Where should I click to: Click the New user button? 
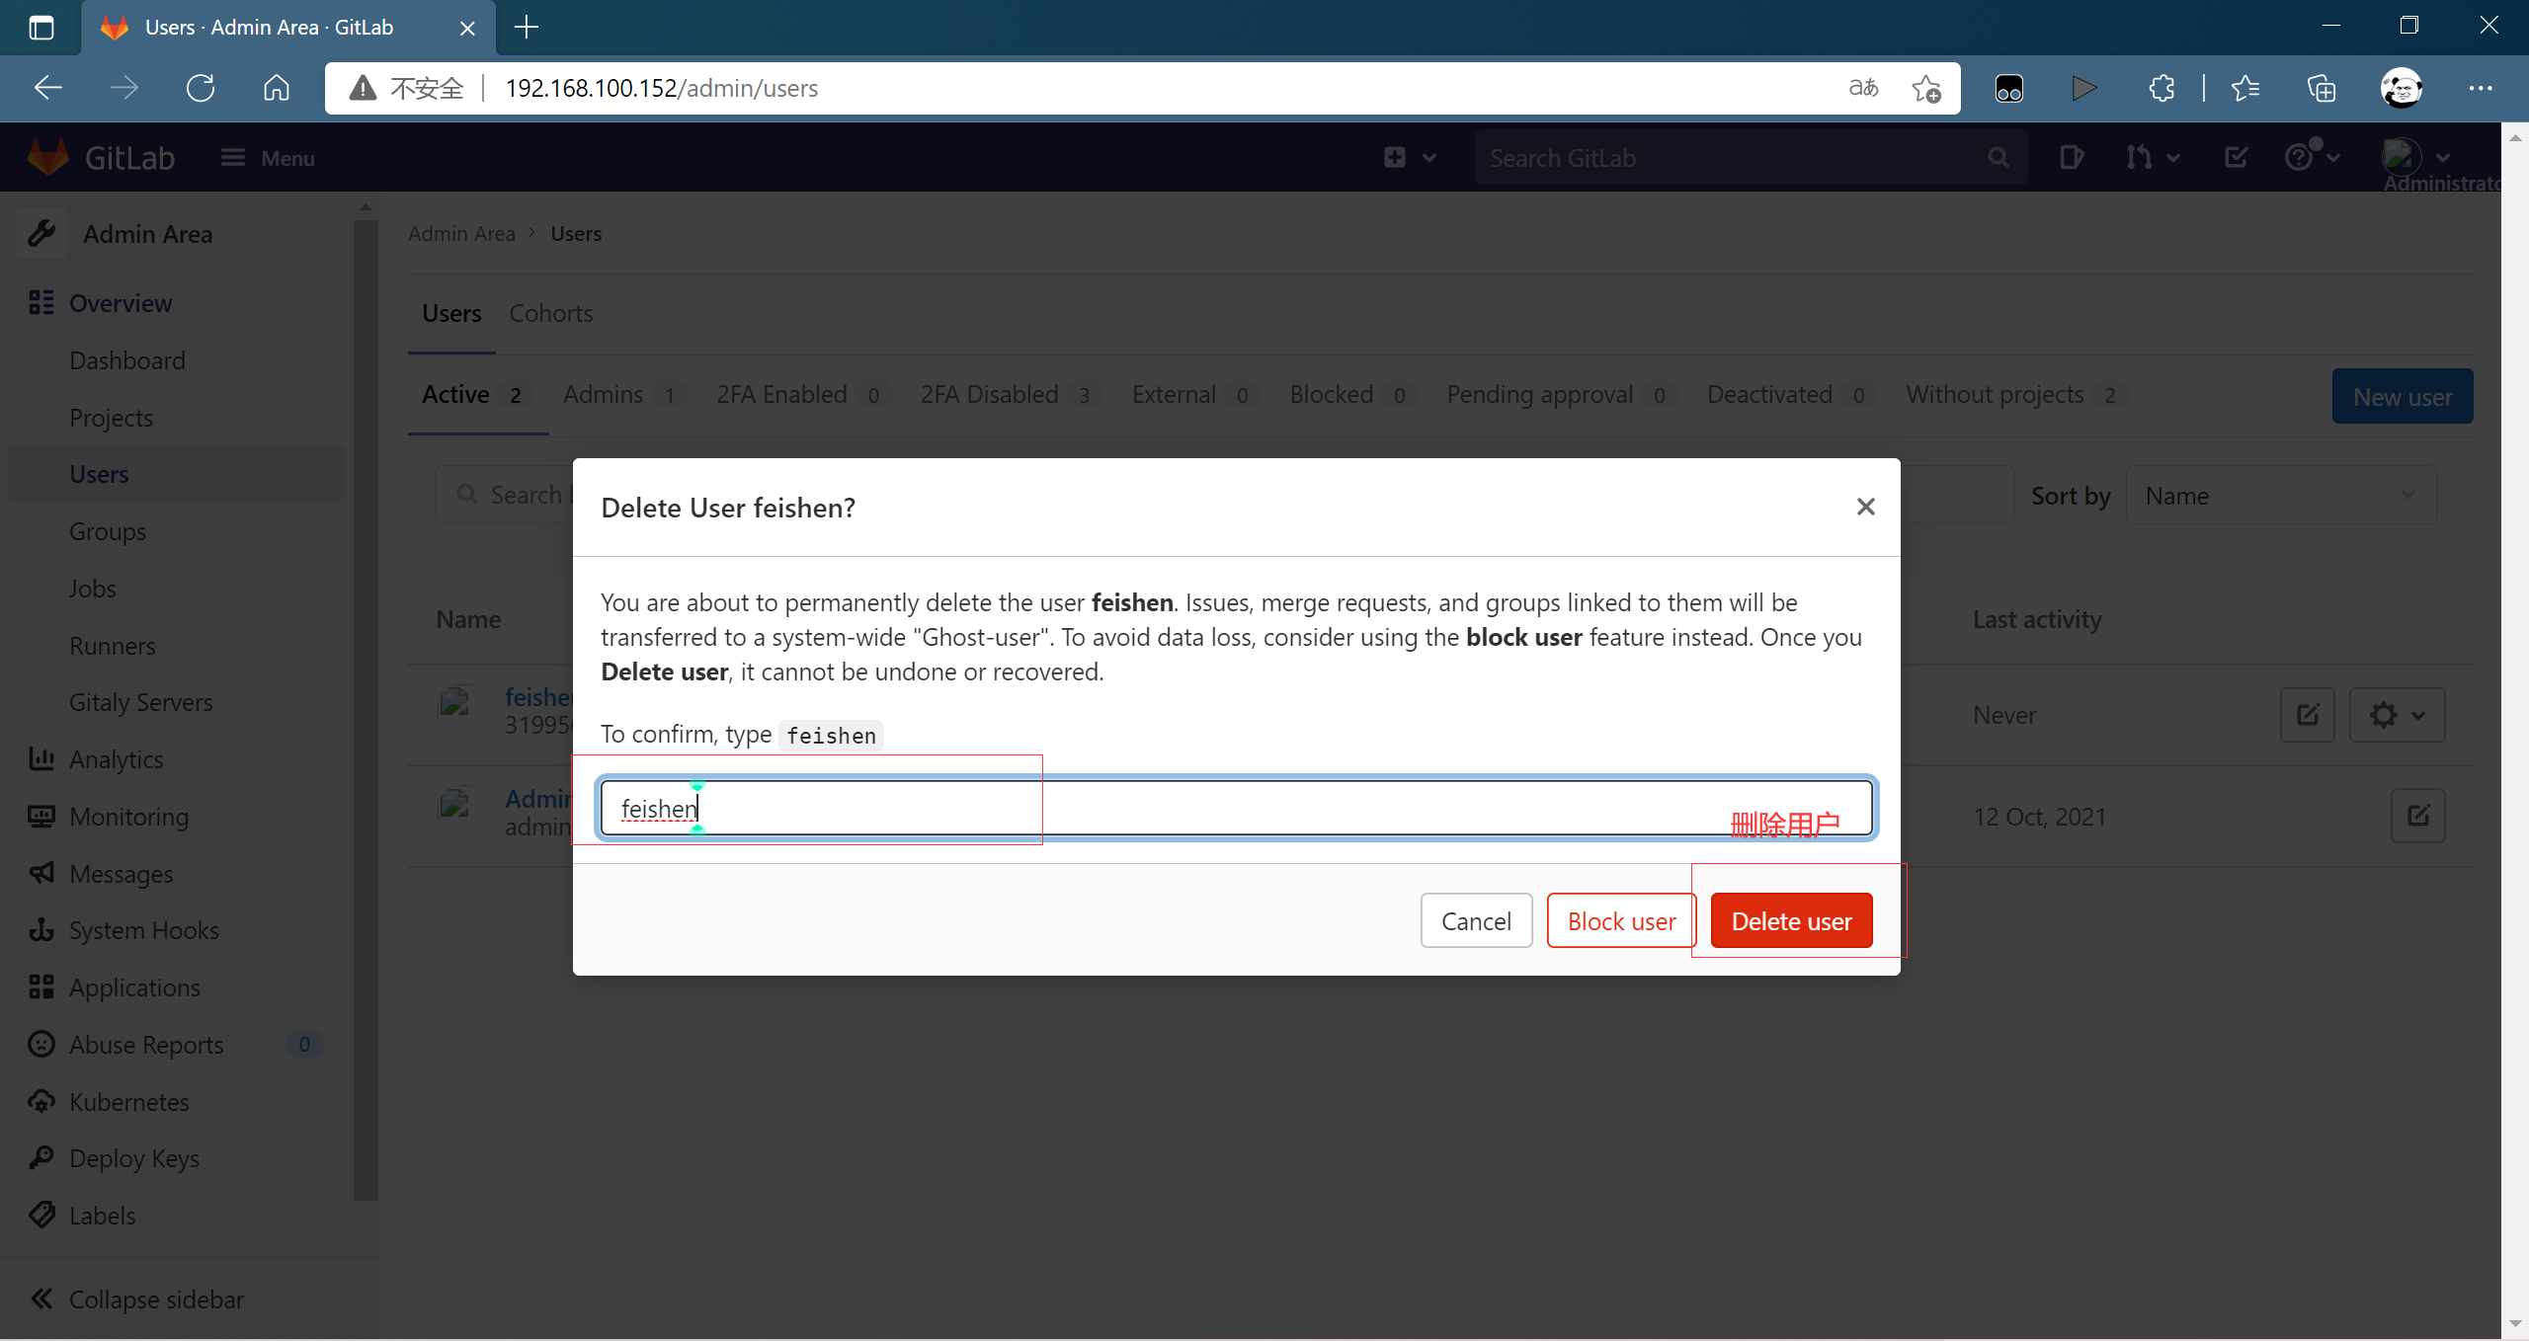(2403, 397)
